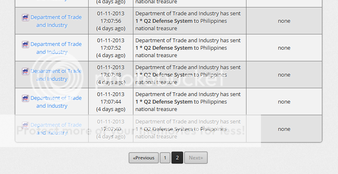The width and height of the screenshot is (338, 174).
Task: Click the DTI icon in the 17:07:52 row
Action: [25, 44]
